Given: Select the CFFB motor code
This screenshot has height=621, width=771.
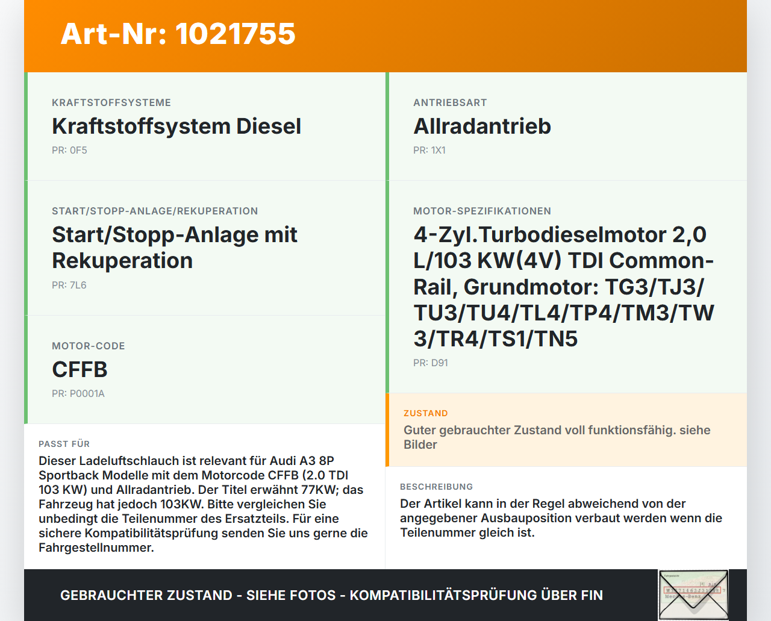Looking at the screenshot, I should click(x=80, y=369).
